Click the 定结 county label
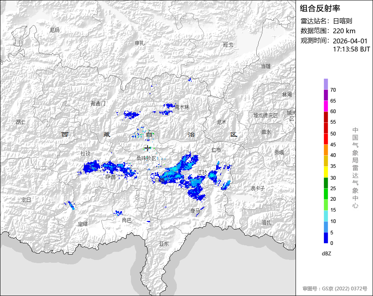Viewport: 373px width, 296px height. [83, 224]
